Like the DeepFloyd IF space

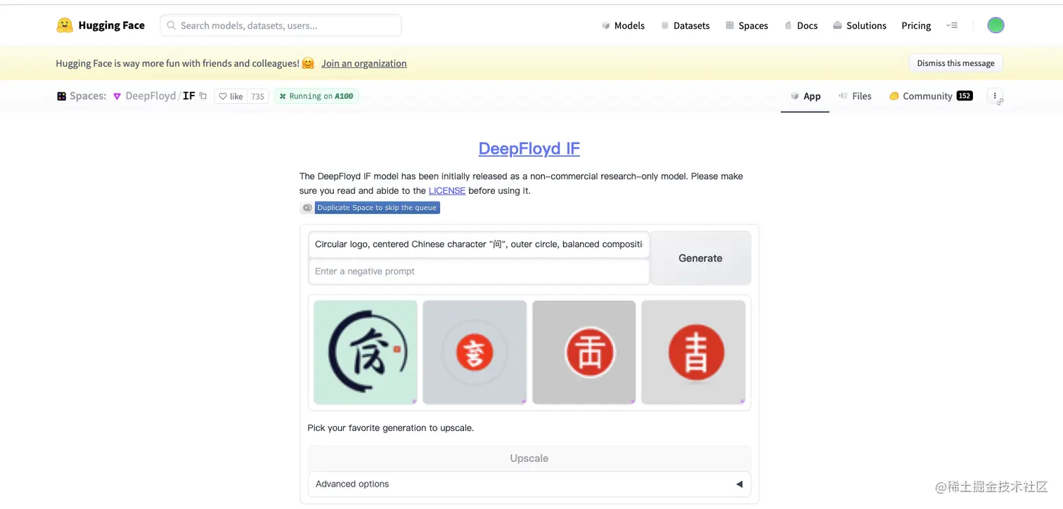[x=231, y=96]
